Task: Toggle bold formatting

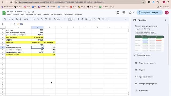Action: (x=78, y=19)
